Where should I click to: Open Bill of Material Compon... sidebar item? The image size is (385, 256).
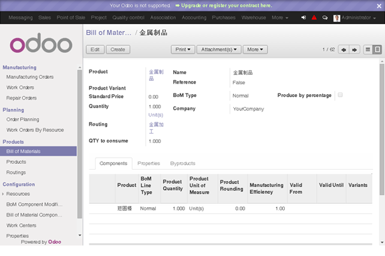point(34,215)
